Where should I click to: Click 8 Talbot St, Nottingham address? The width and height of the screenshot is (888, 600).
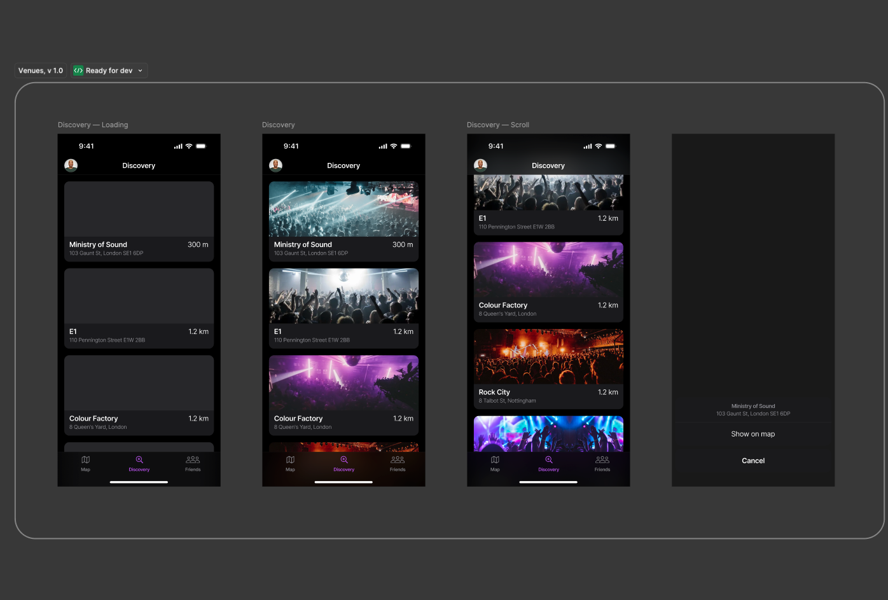[508, 401]
